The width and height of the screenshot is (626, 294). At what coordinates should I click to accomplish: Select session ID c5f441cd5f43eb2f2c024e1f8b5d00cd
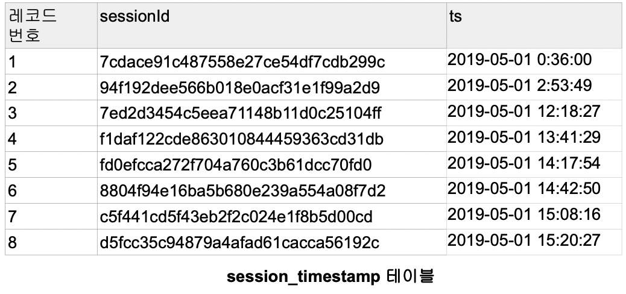[236, 217]
